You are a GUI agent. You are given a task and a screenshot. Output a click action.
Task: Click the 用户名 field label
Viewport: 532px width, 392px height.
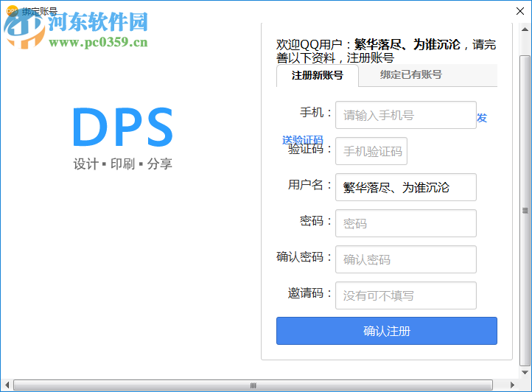pos(309,185)
